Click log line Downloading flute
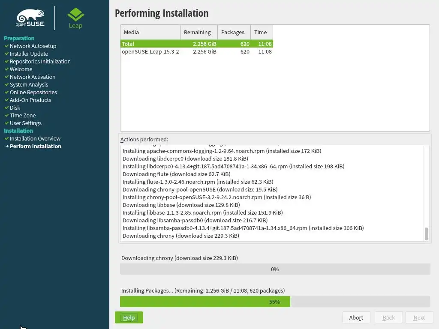Screen dimensions: 439x329 (x=176, y=174)
